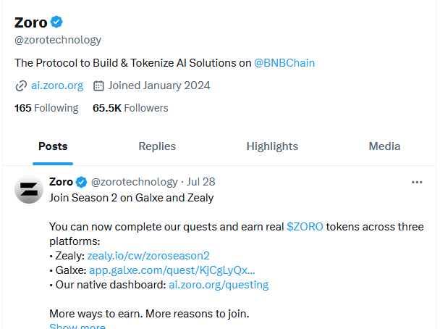Click the Zoro profile avatar on post
The height and width of the screenshot is (329, 440).
29,189
